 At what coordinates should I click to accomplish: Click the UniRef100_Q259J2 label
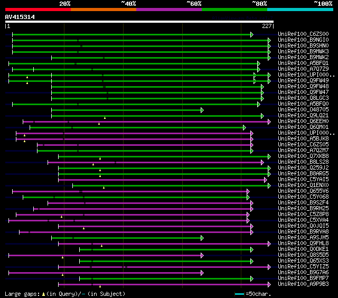click(303, 168)
